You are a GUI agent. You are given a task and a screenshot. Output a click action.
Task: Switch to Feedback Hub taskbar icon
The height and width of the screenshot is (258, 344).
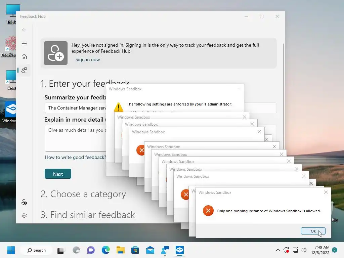(x=165, y=250)
